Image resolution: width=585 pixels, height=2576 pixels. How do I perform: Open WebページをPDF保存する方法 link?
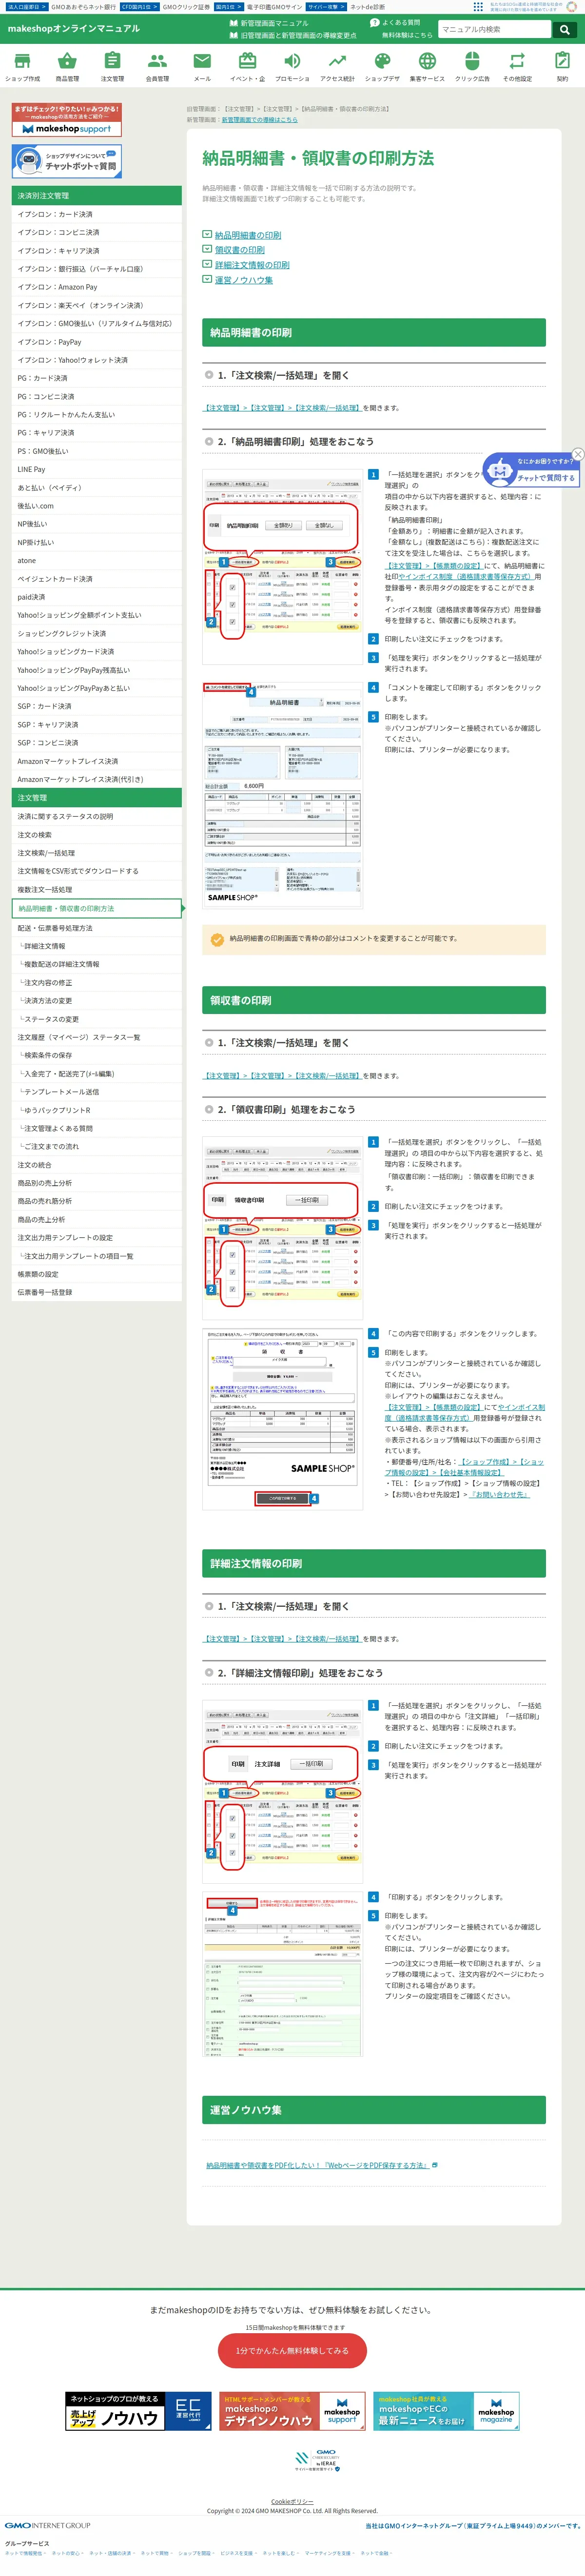pyautogui.click(x=317, y=2164)
